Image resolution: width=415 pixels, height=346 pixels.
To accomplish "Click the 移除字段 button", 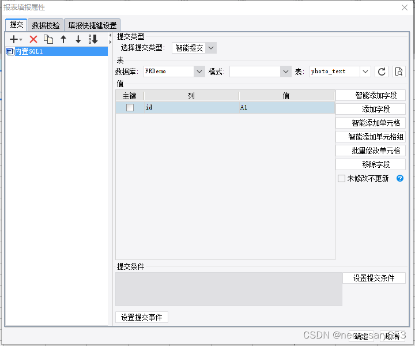I will (371, 164).
